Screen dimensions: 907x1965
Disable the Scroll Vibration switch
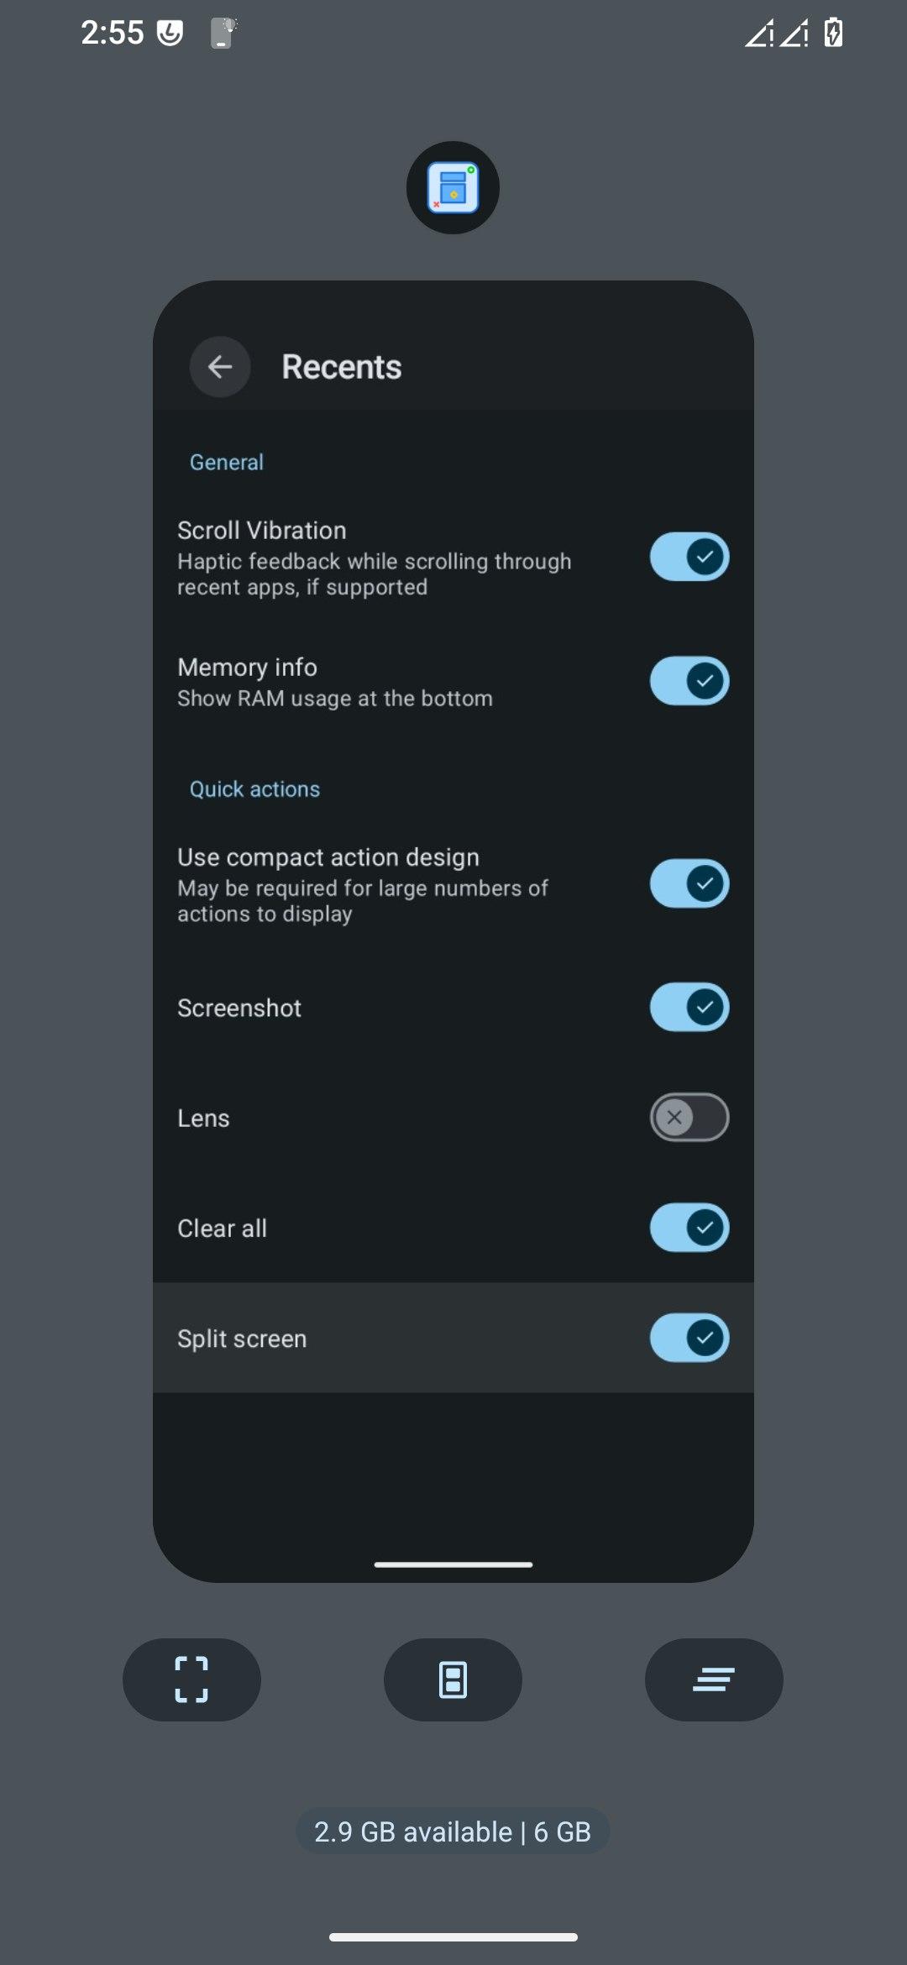[x=689, y=557]
